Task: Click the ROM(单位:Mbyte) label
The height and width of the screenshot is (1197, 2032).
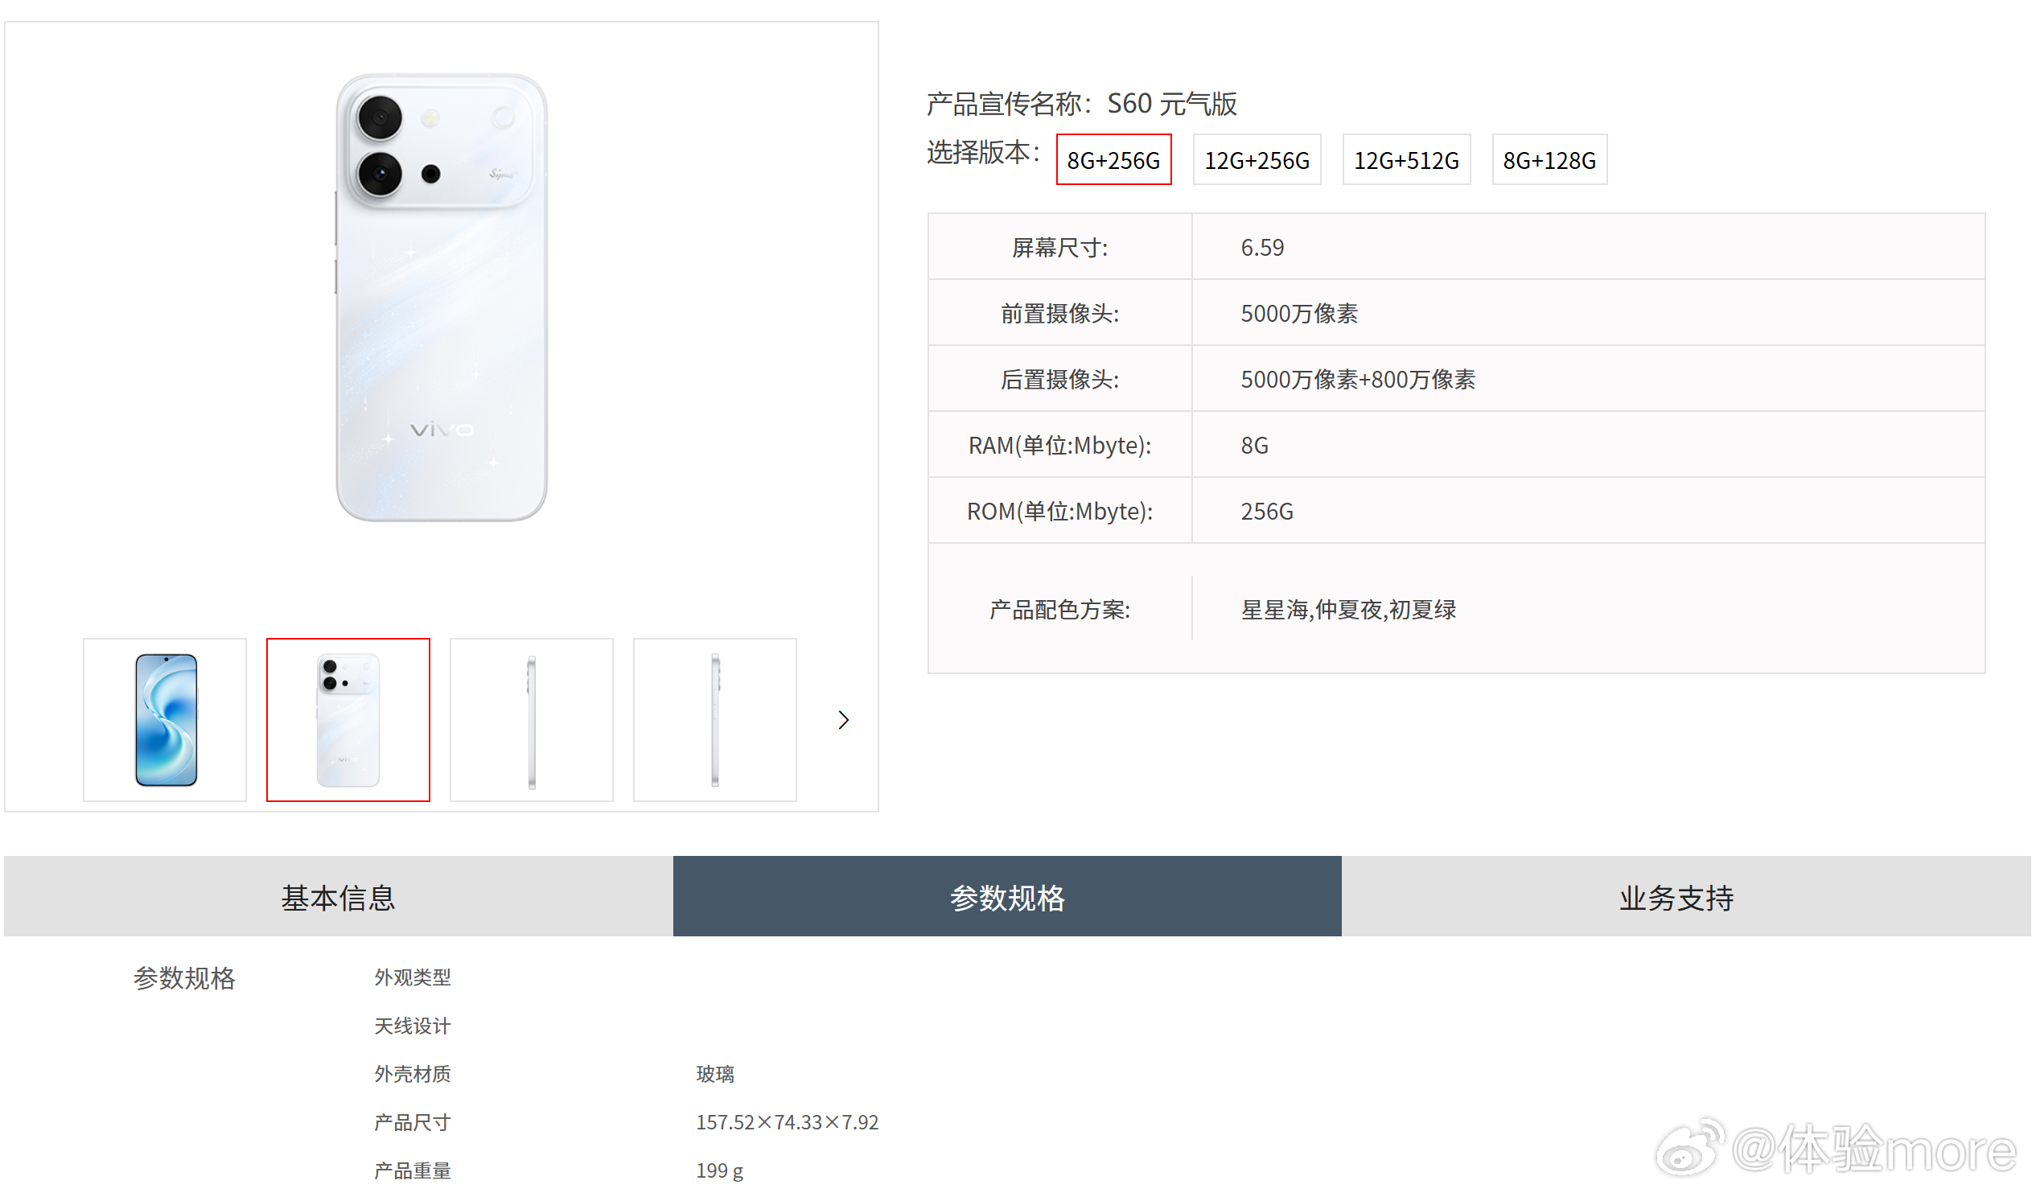Action: pos(1059,512)
